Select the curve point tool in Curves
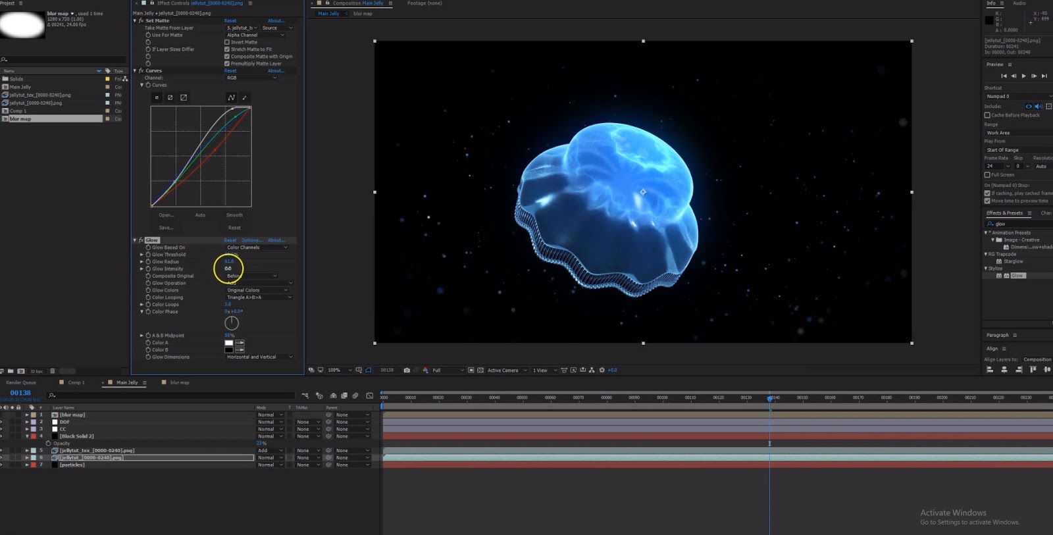1053x535 pixels. 231,97
